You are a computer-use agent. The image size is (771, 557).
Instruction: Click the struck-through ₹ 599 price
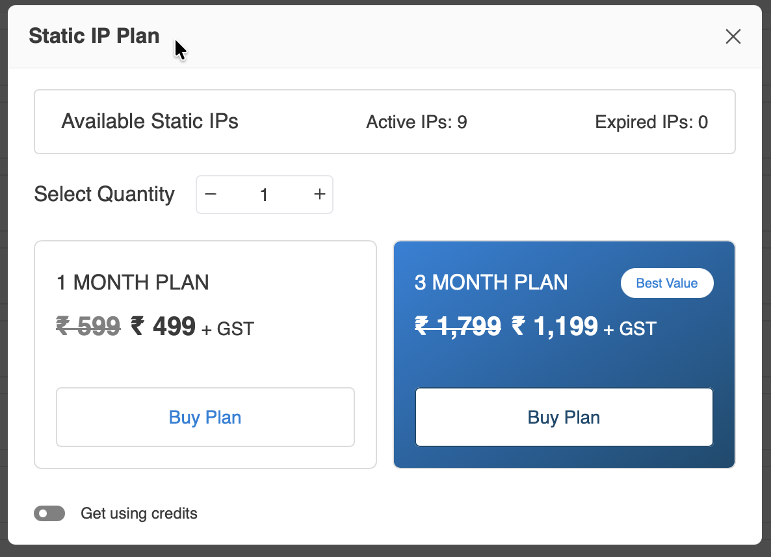tap(88, 326)
